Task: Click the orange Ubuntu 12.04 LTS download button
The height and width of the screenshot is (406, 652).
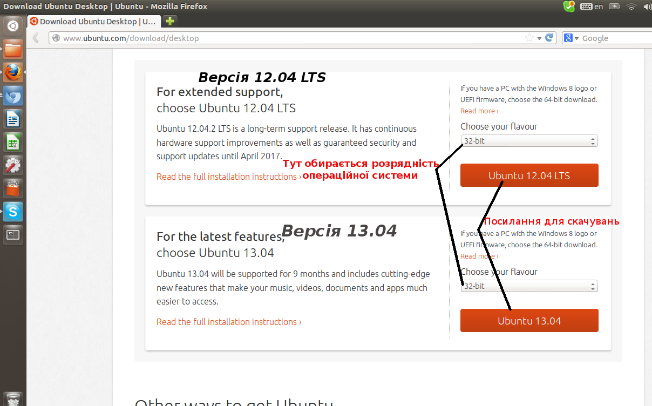Action: [529, 175]
